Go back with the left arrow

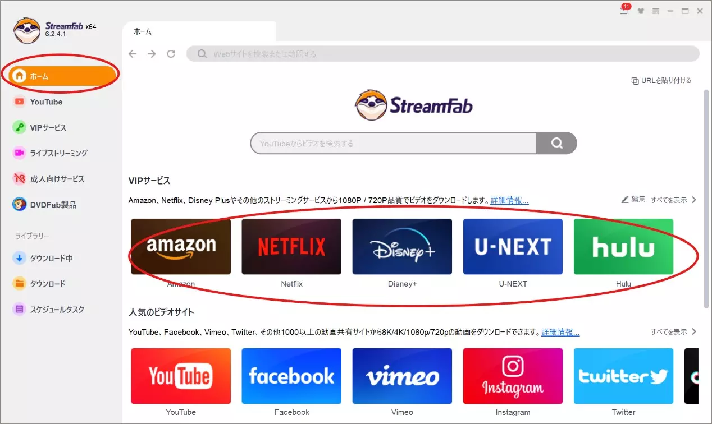click(x=133, y=54)
